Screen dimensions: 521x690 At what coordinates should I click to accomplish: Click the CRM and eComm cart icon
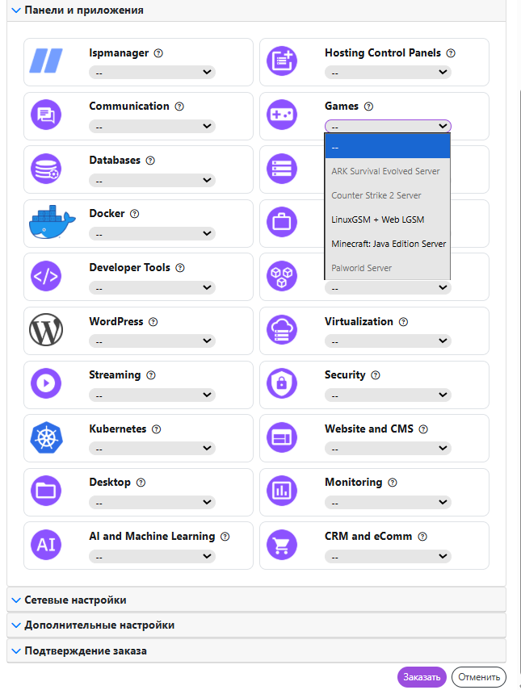click(282, 546)
